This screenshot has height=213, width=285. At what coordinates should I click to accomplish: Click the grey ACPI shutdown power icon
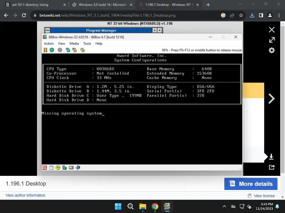pyautogui.click(x=60, y=50)
